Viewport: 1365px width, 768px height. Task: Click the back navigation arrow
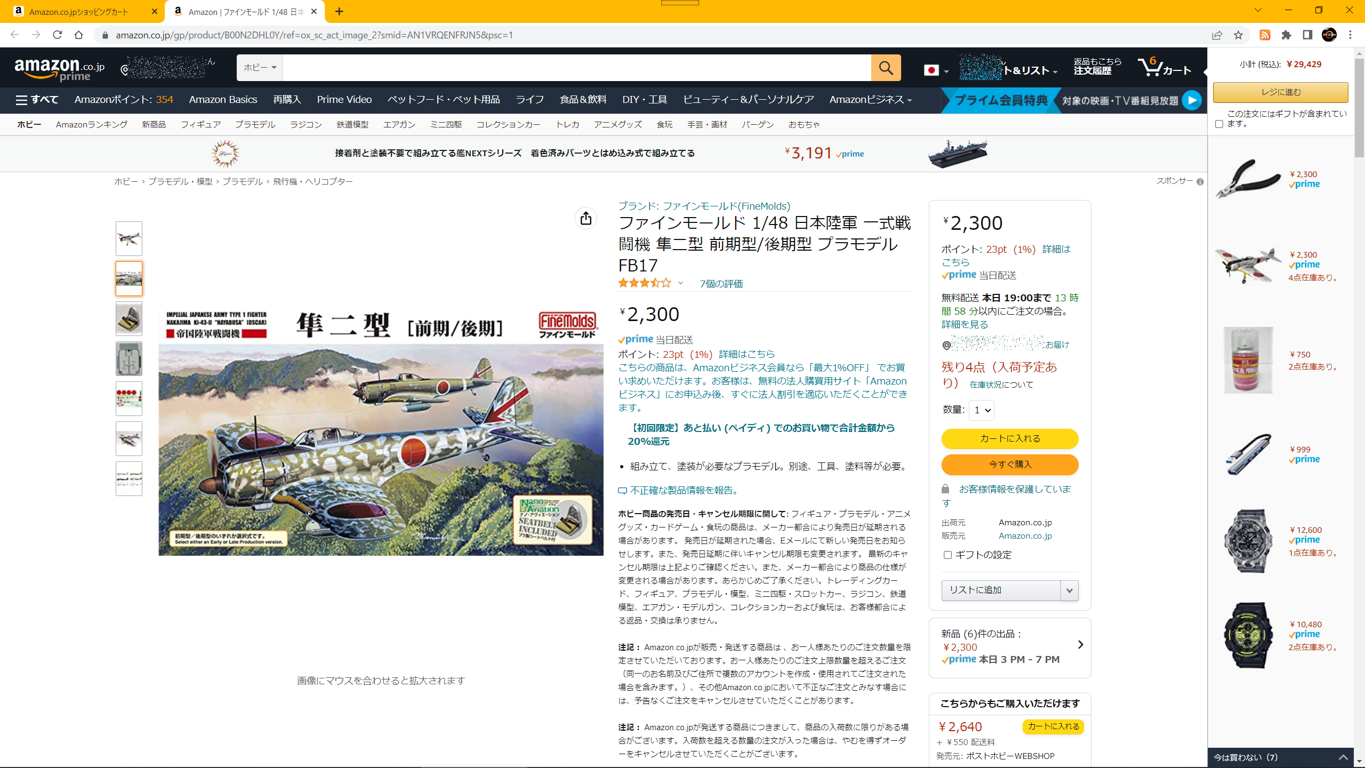(x=15, y=35)
